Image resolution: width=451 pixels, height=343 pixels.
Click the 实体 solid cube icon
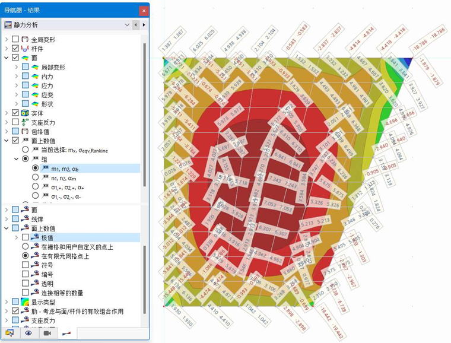25,113
